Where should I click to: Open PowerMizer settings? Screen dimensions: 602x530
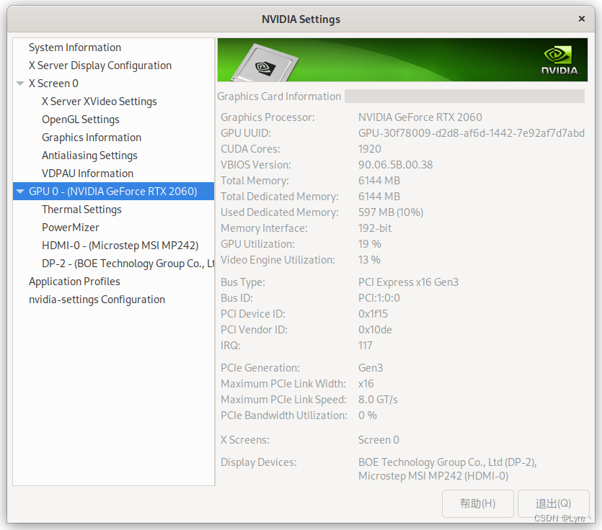pos(69,227)
